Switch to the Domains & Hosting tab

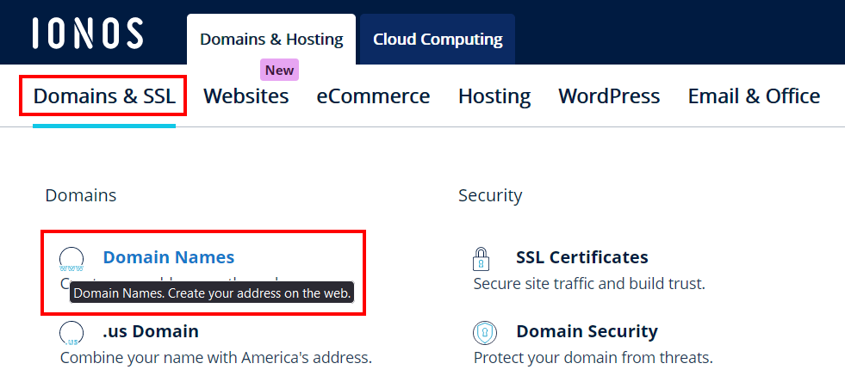tap(271, 40)
